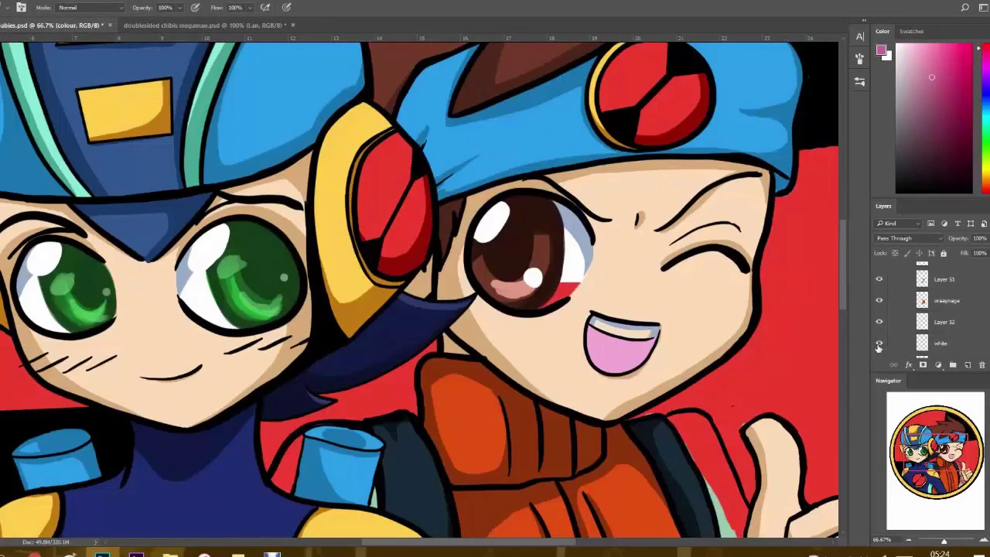This screenshot has width=990, height=557.
Task: Select Layer 51 thumbnail
Action: (x=922, y=279)
